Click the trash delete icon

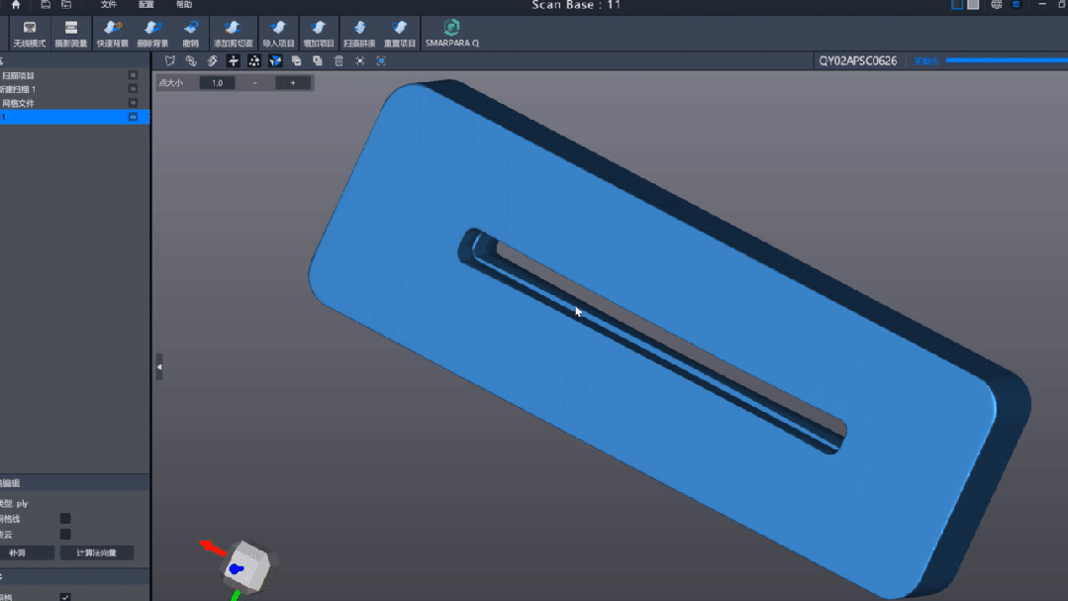point(339,60)
